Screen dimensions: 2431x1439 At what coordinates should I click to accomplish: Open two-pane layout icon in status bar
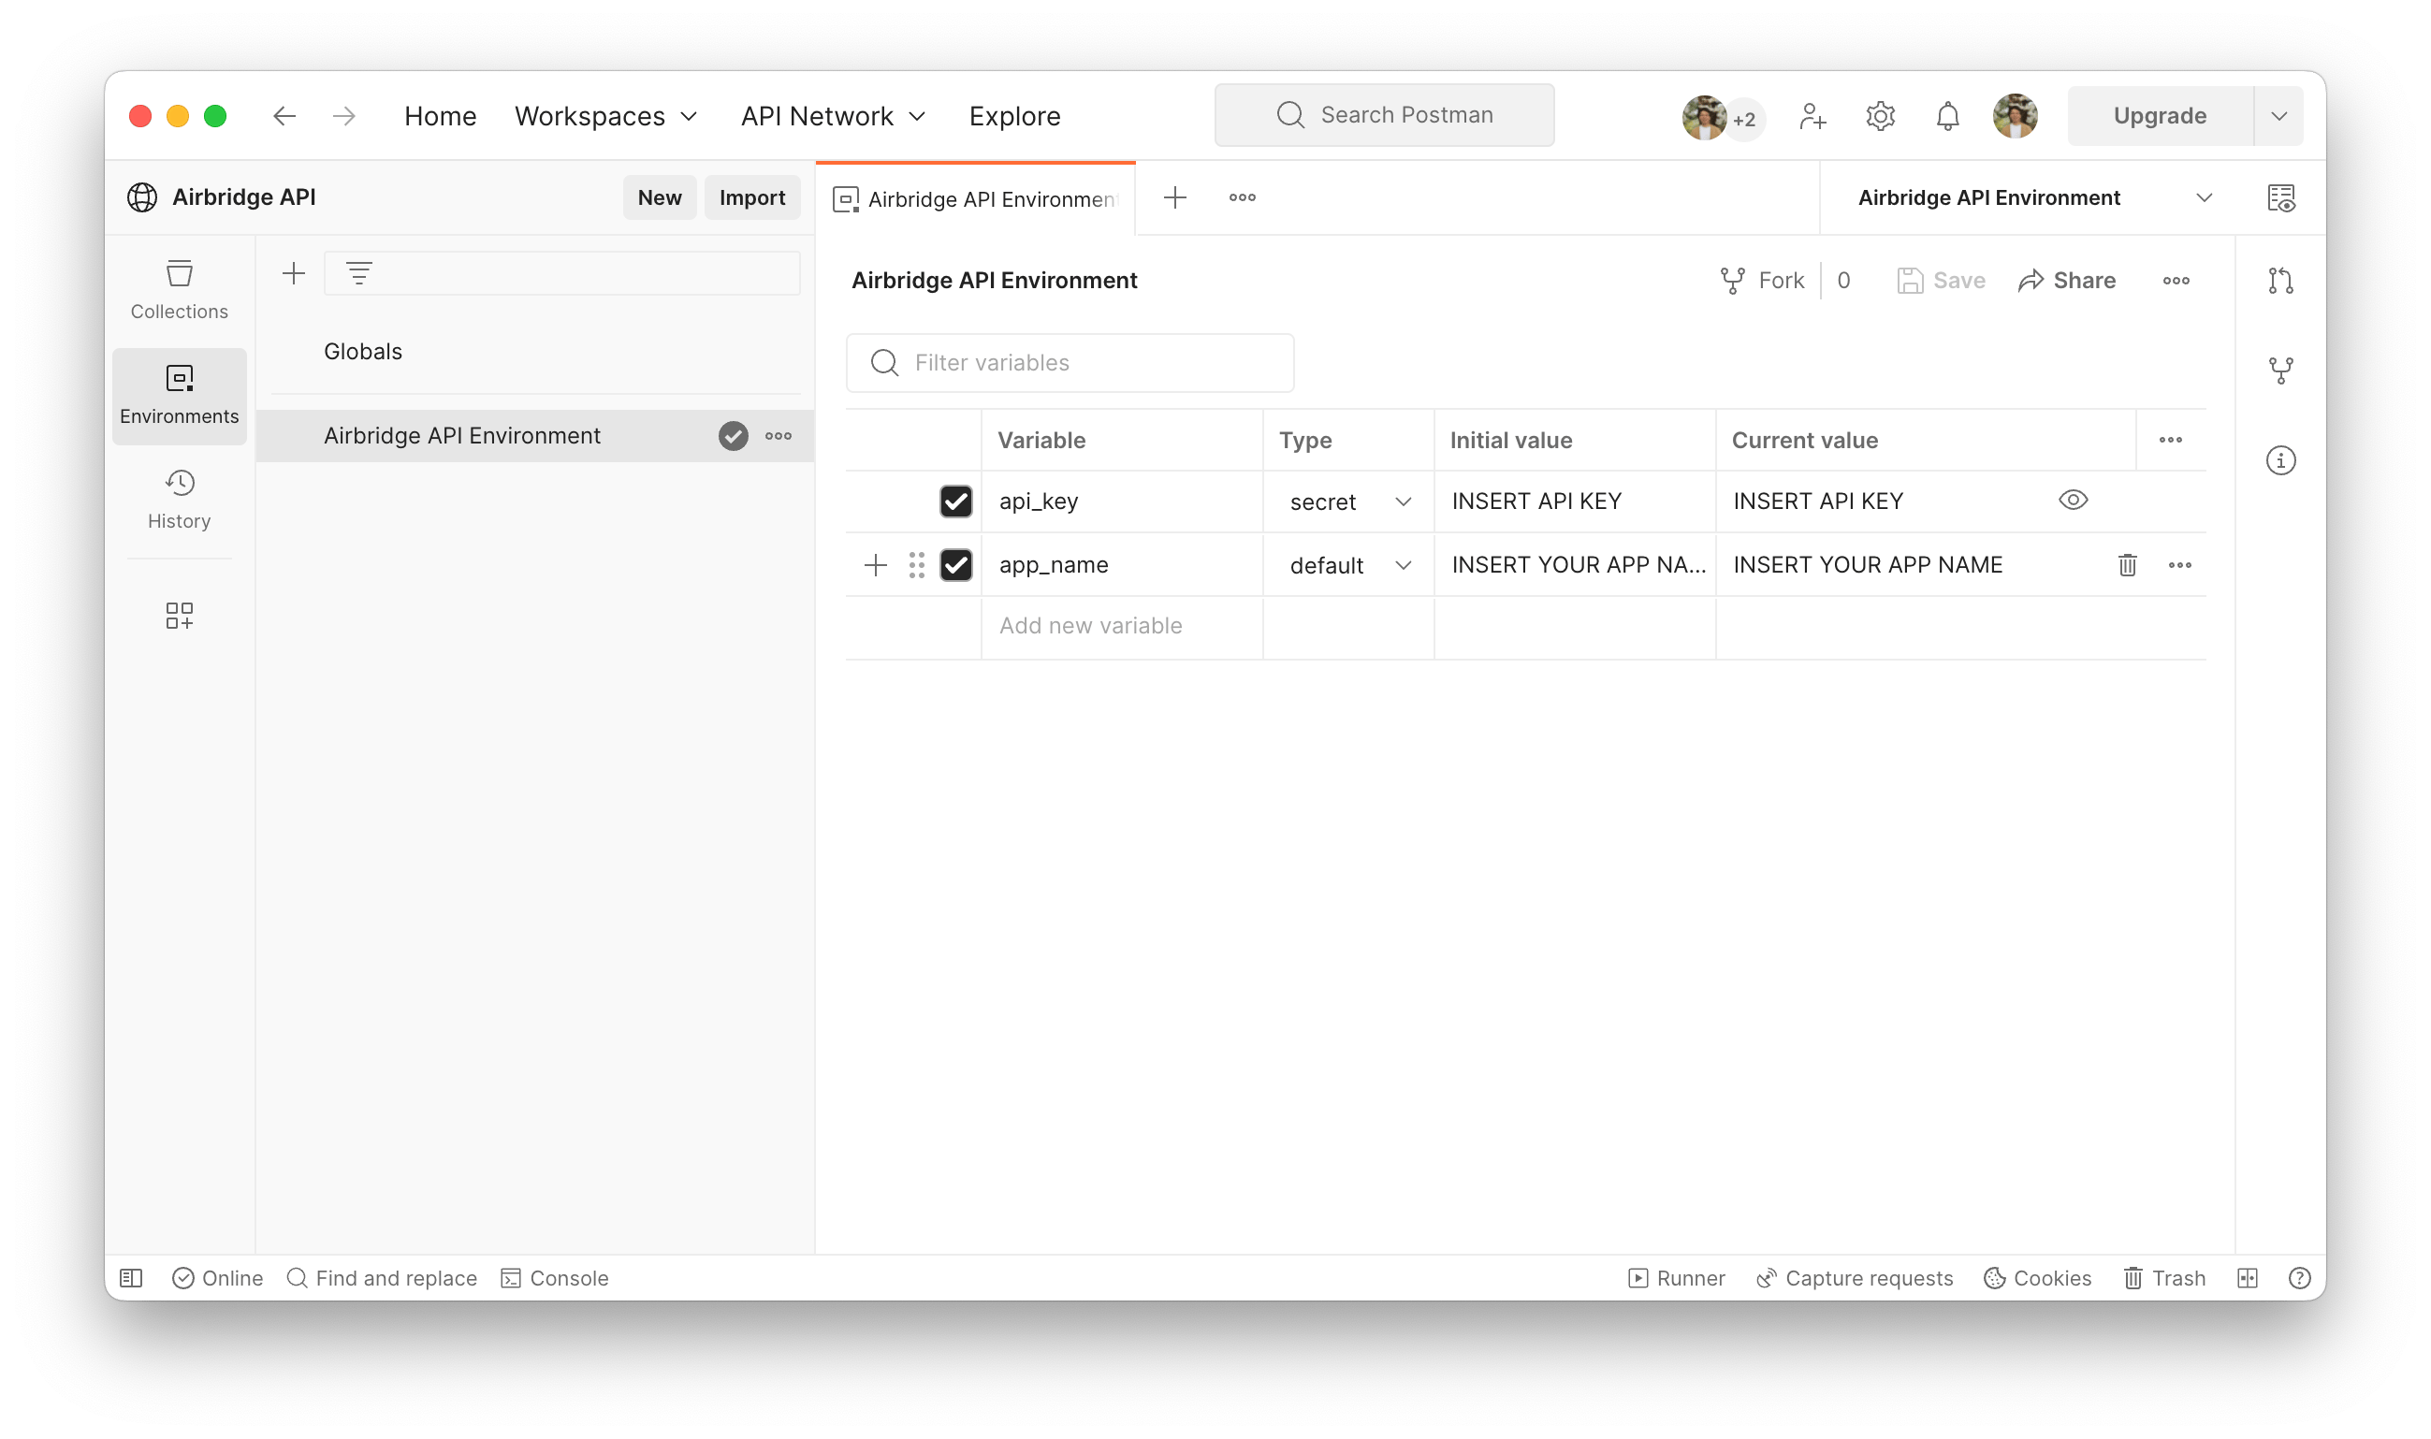click(x=2248, y=1278)
